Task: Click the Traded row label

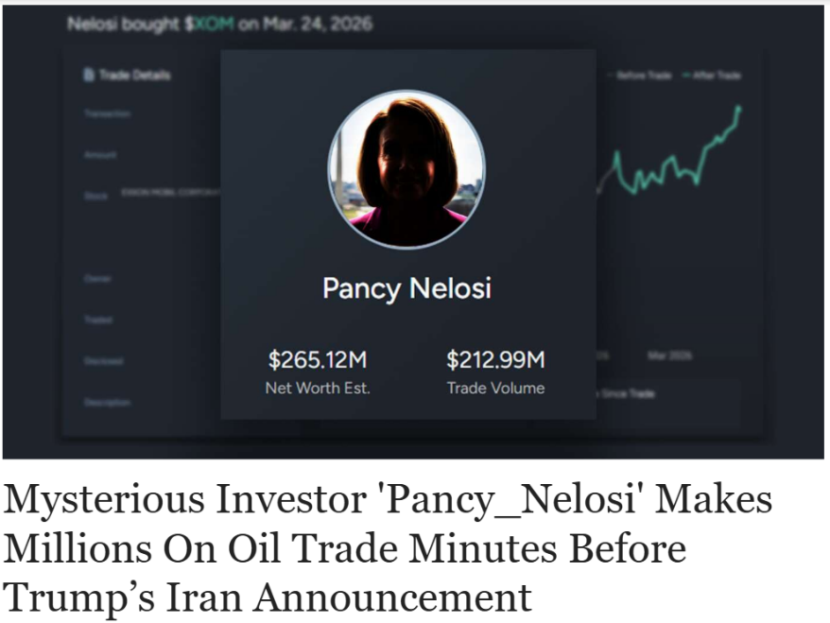Action: pyautogui.click(x=98, y=320)
